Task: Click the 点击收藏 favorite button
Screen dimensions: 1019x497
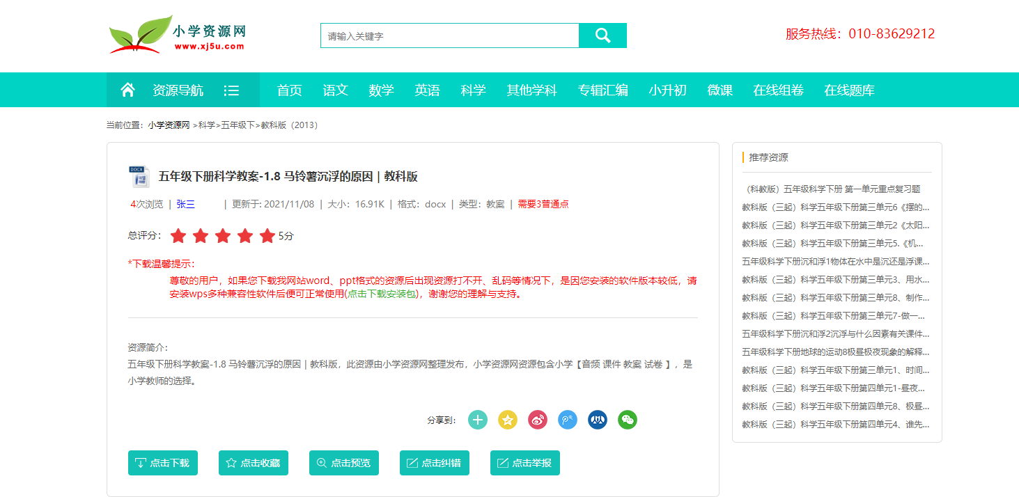Action: point(254,463)
